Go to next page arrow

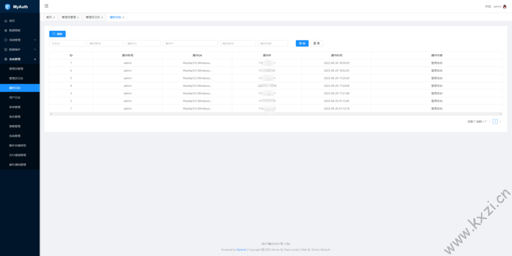click(x=500, y=121)
